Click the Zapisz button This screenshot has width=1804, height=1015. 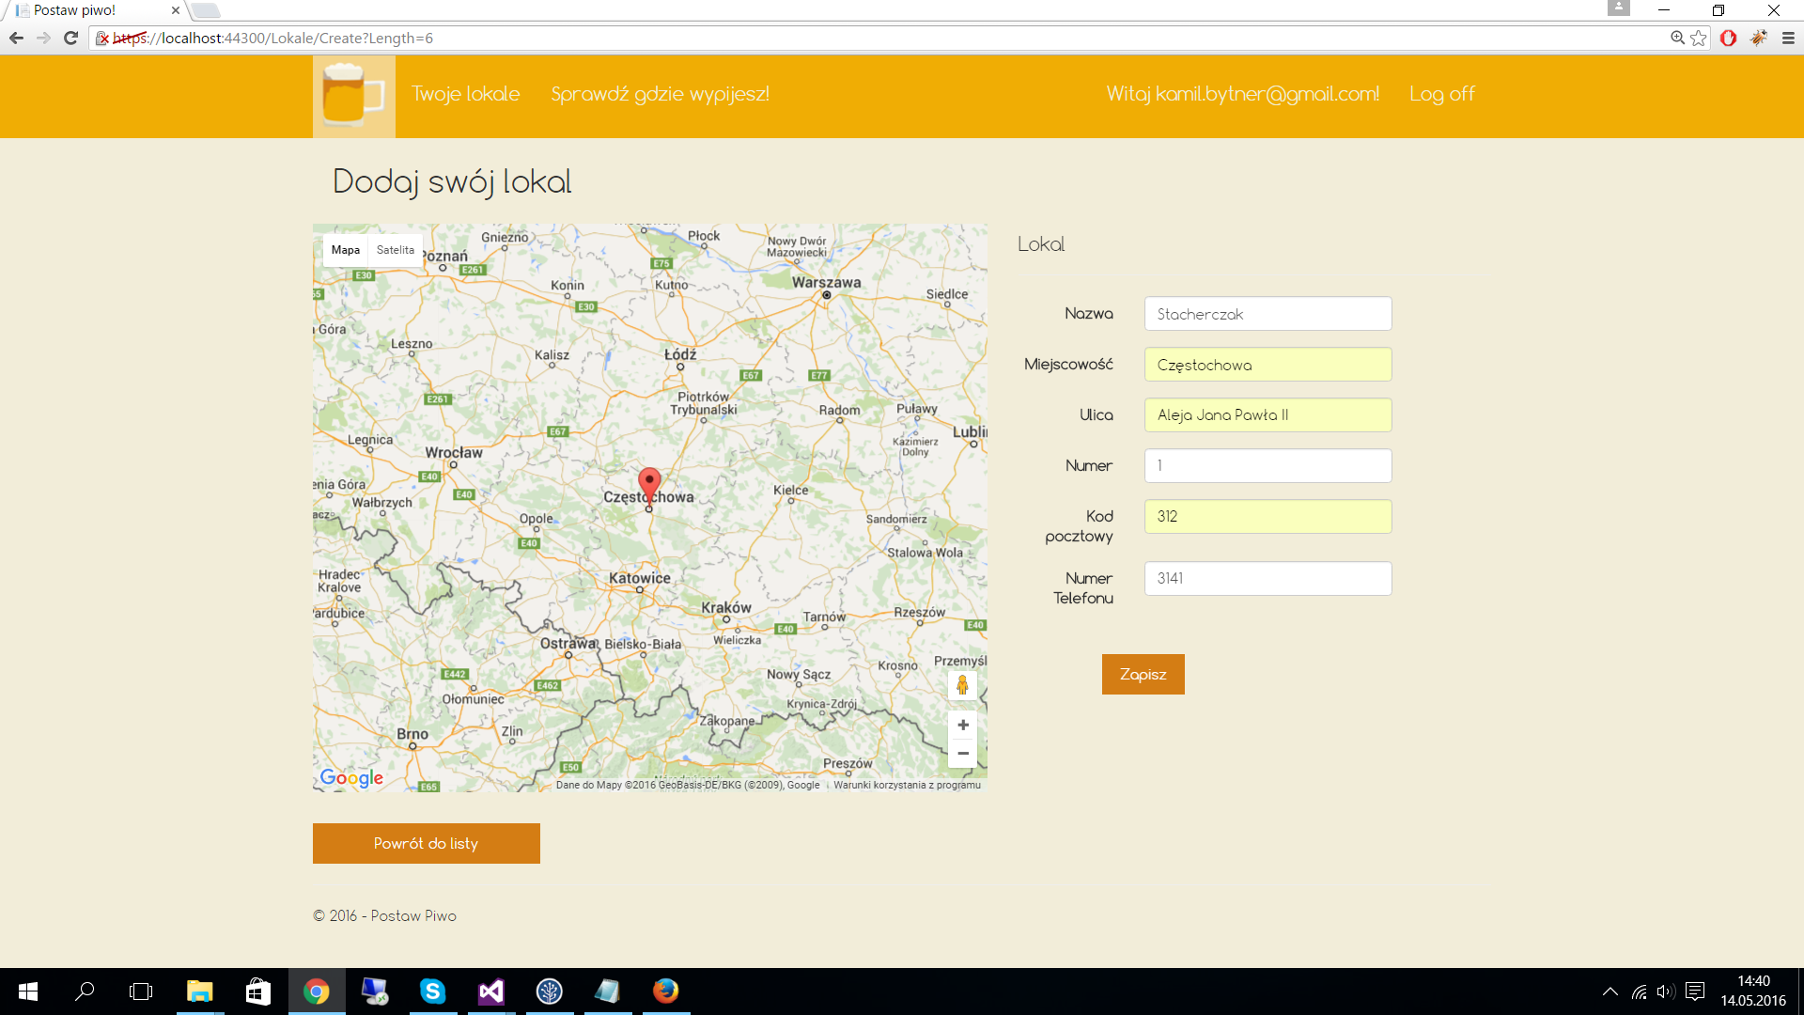[x=1143, y=675]
